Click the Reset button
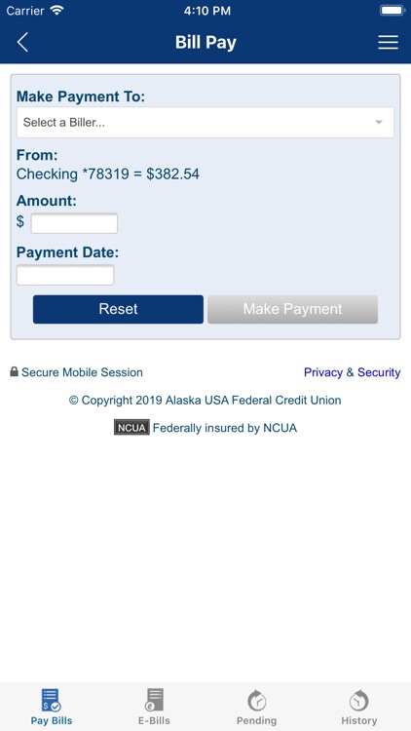This screenshot has height=731, width=411. (118, 309)
